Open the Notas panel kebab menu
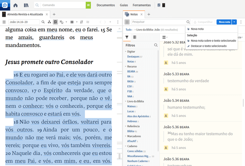This screenshot has width=245, height=166. click(241, 22)
